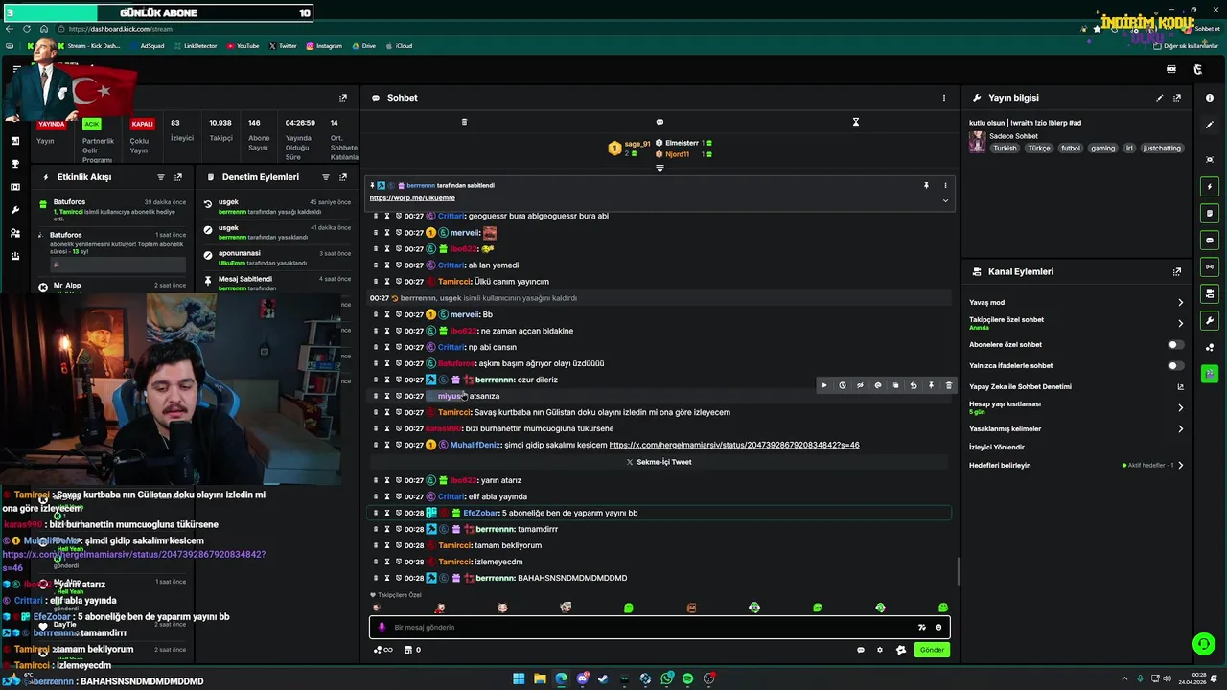Toggle lightning bolt widget in right sidebar
This screenshot has height=690, width=1227.
pos(1210,186)
